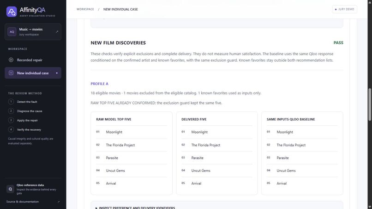
Task: Click step 4 Verify the recovery
Action: pos(29,130)
